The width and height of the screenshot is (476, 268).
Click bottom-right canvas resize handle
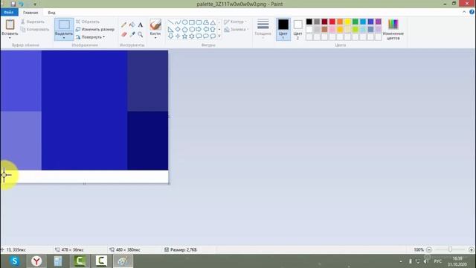[x=169, y=183]
